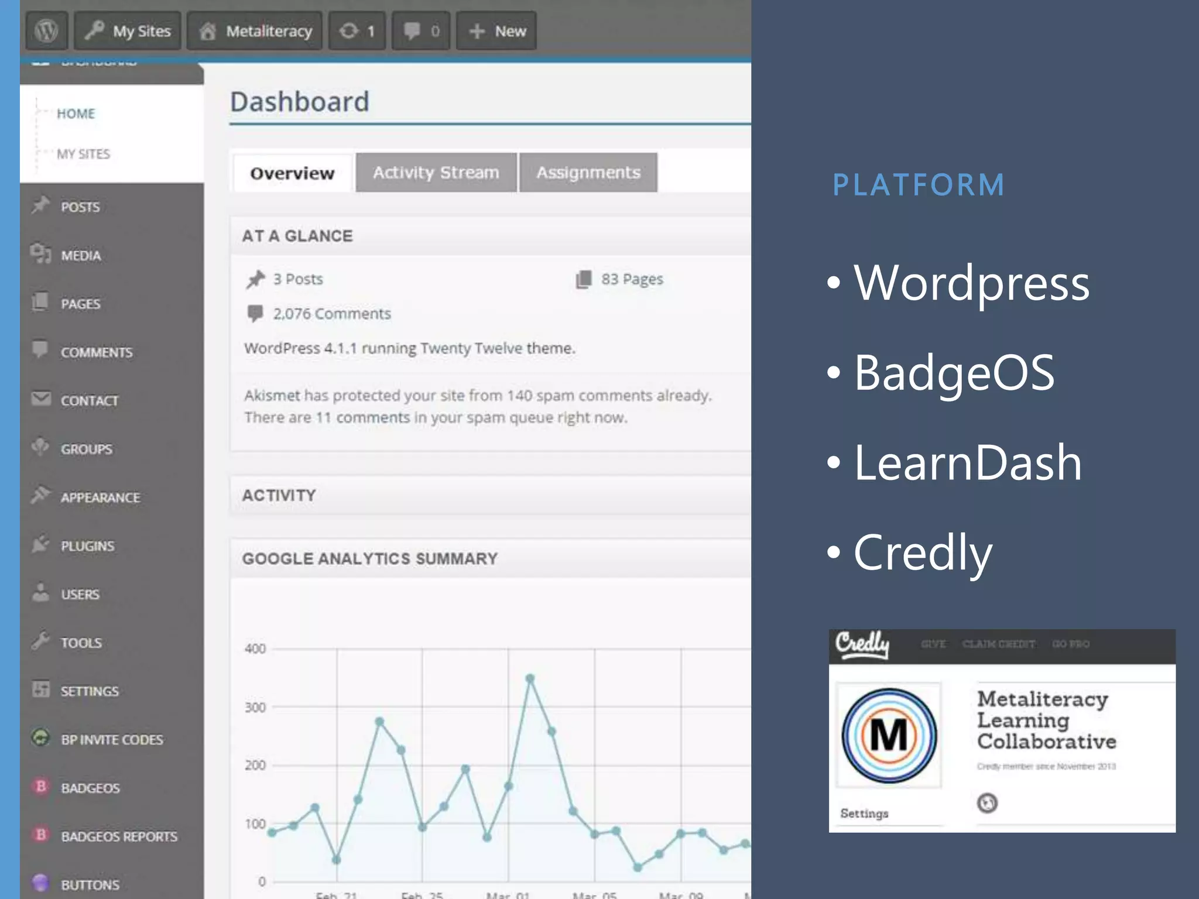1199x899 pixels.
Task: Expand the Activity widget header
Action: click(x=491, y=495)
